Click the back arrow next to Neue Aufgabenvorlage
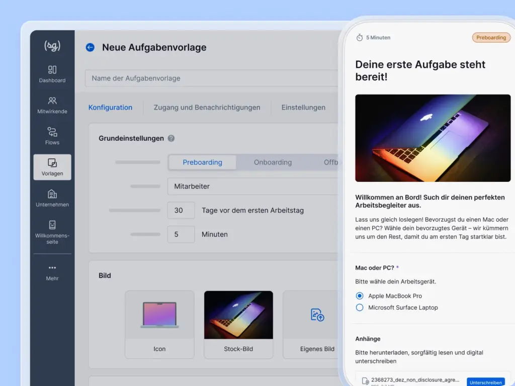Screen dimensions: 515x386 [90, 47]
